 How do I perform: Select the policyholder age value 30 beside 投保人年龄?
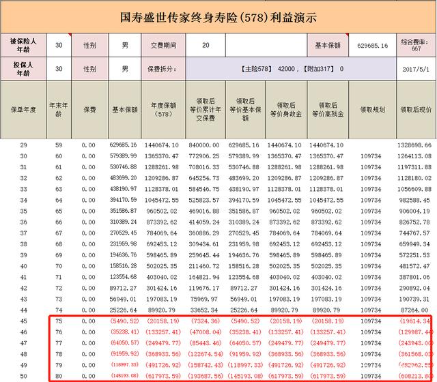tap(59, 69)
